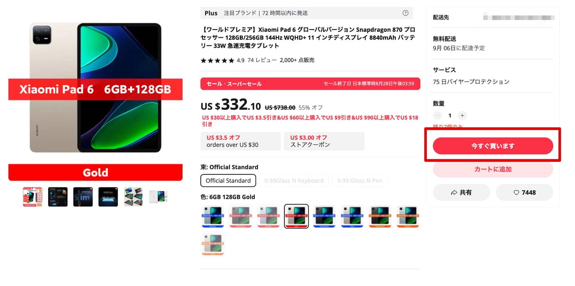The height and width of the screenshot is (286, 575).
Task: Increase quantity with the plus icon
Action: [463, 116]
